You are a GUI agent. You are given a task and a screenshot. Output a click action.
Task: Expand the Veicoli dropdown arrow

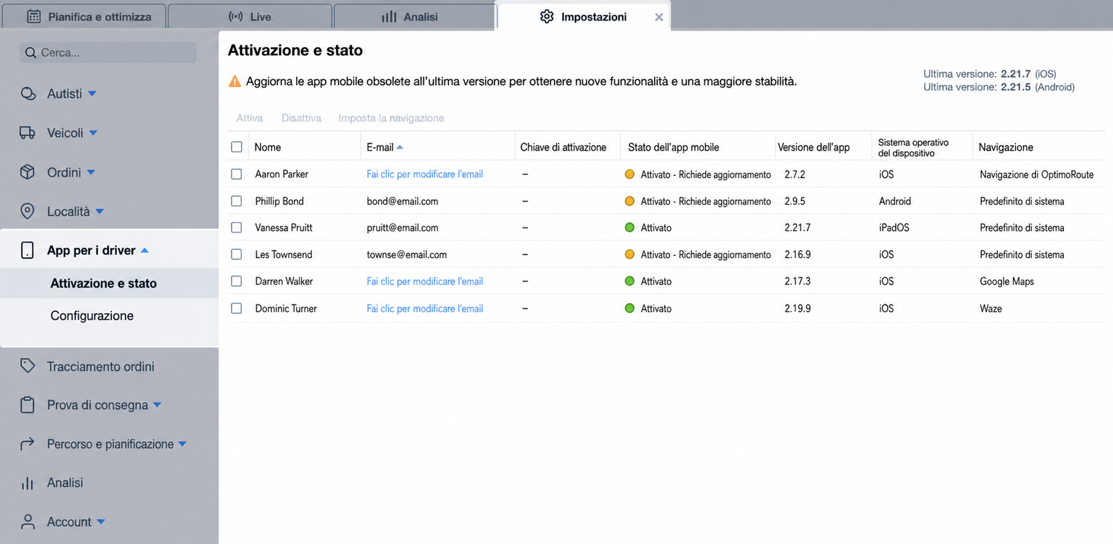coord(93,133)
